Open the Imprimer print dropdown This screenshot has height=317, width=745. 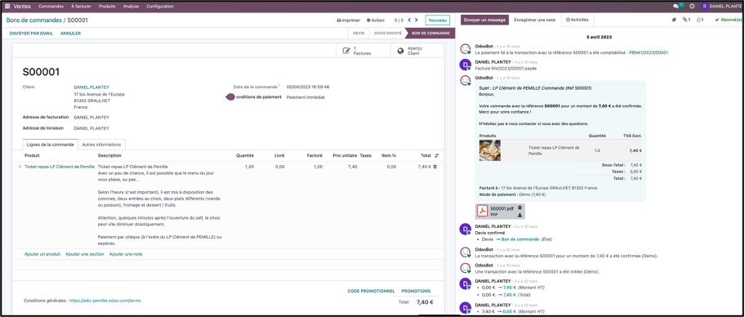click(x=348, y=20)
